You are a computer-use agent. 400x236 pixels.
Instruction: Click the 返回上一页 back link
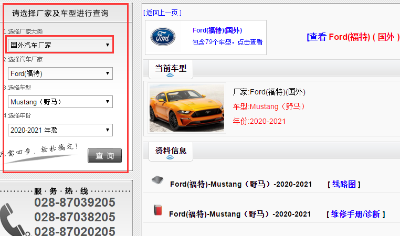pyautogui.click(x=162, y=13)
